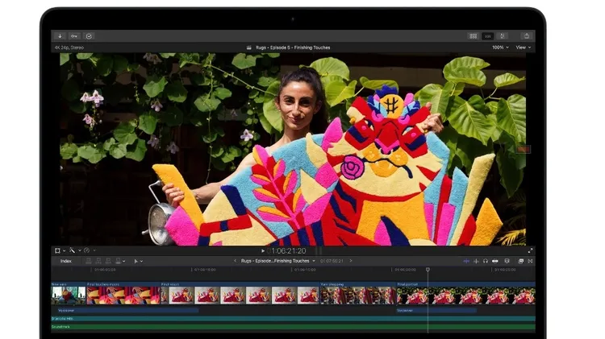Image resolution: width=605 pixels, height=339 pixels.
Task: Toggle audio skimming icon
Action: [476, 261]
